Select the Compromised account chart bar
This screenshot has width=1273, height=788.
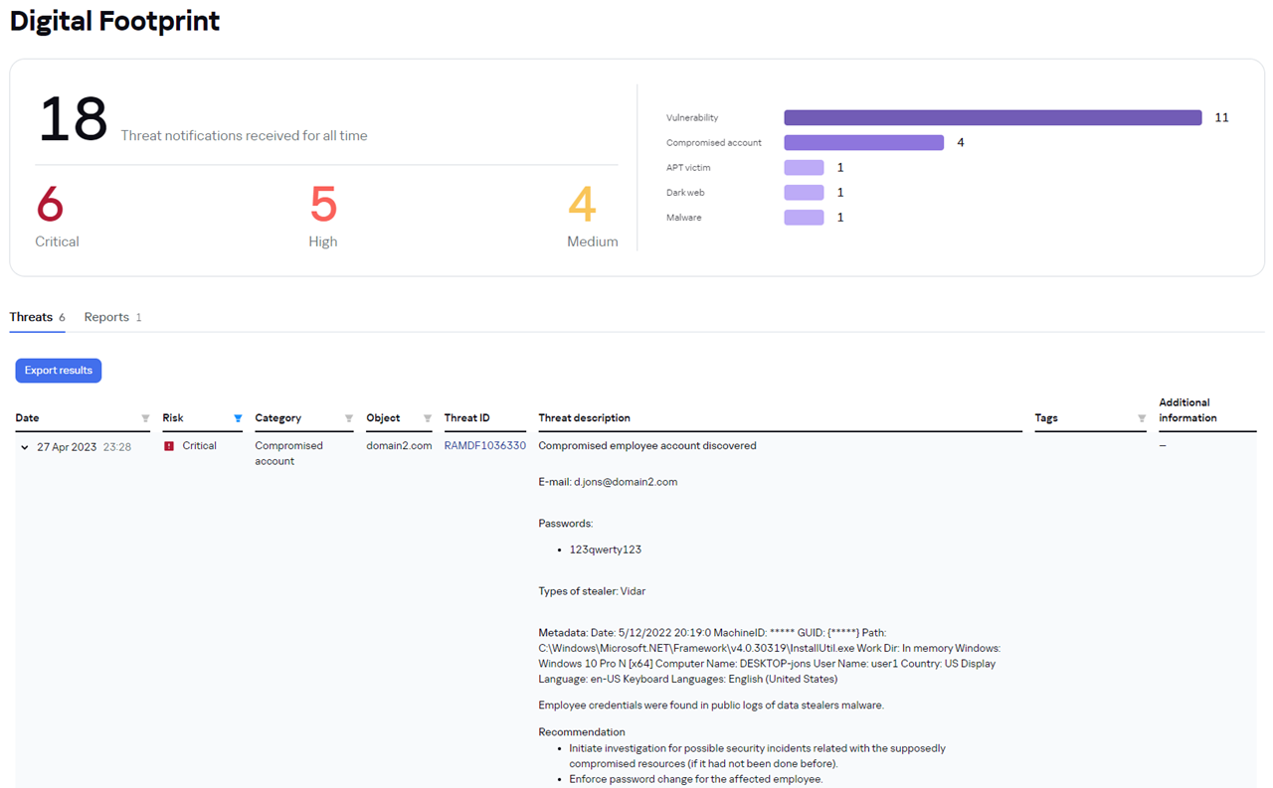tap(863, 142)
